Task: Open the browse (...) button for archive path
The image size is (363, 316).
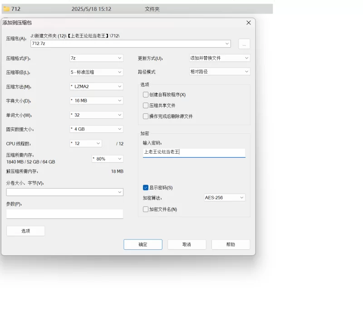Action: pyautogui.click(x=244, y=44)
